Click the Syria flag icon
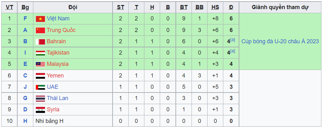This screenshot has height=127, width=323. (40, 109)
